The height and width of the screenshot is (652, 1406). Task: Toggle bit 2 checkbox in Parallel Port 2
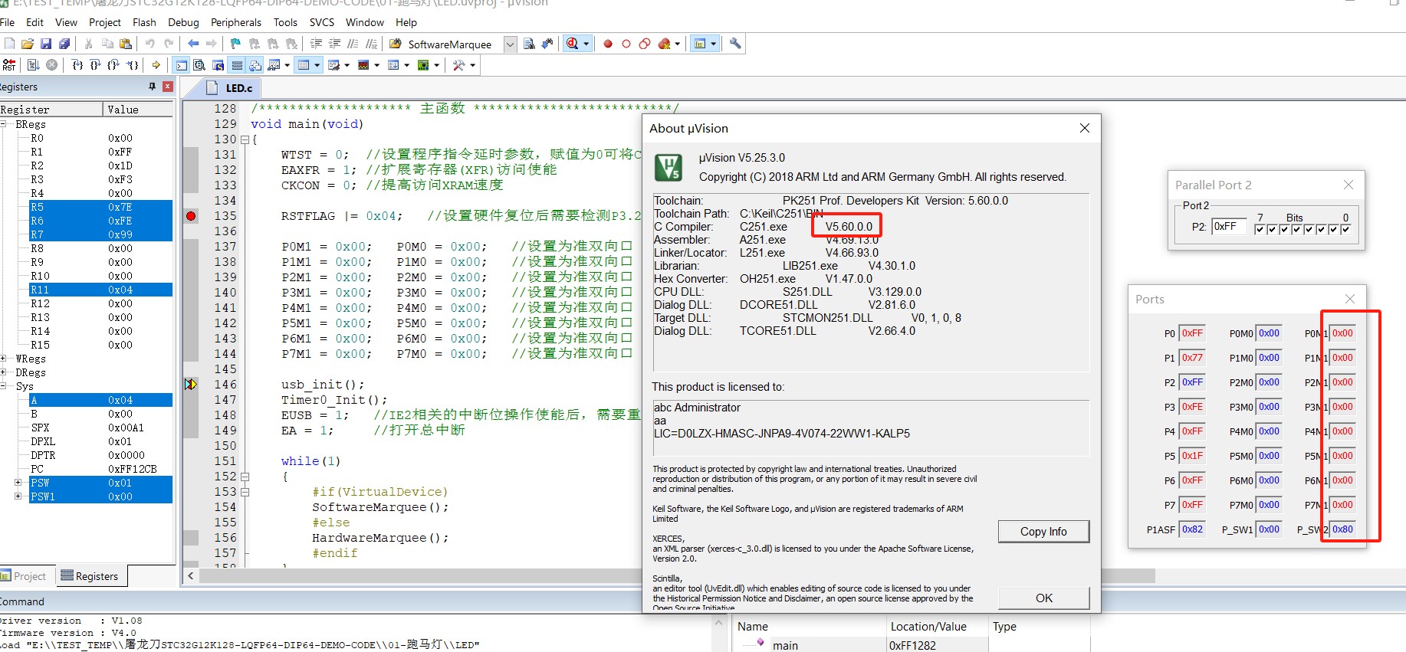pyautogui.click(x=1321, y=229)
